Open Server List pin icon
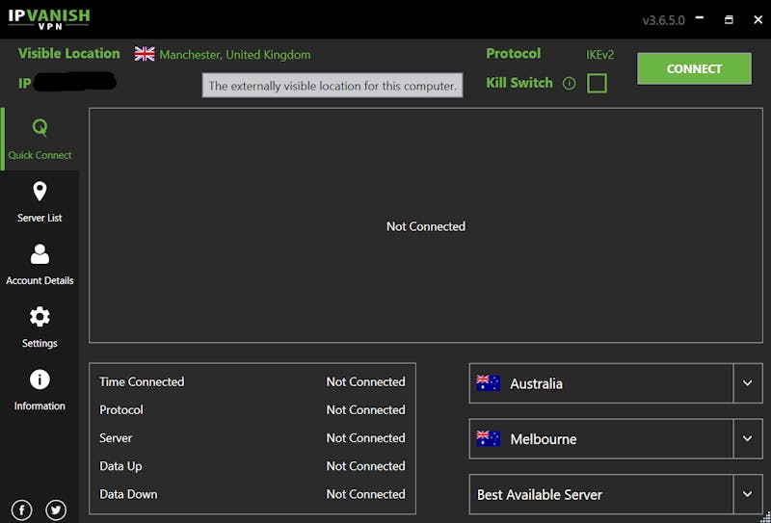This screenshot has width=771, height=523. [40, 192]
